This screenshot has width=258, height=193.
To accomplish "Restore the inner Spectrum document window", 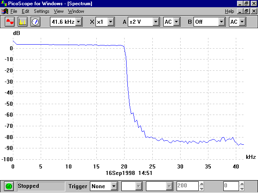I will point(246,11).
